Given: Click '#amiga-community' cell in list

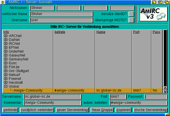Looking at the screenshot, I should 69,90.
